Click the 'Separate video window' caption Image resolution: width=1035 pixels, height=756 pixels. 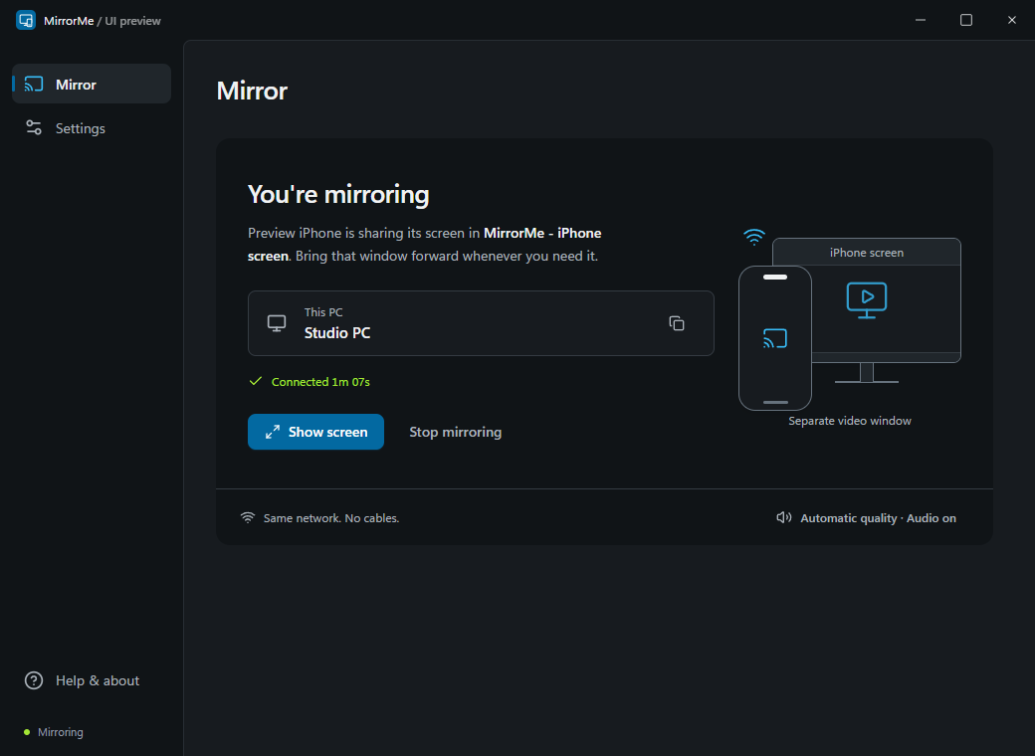coord(850,421)
